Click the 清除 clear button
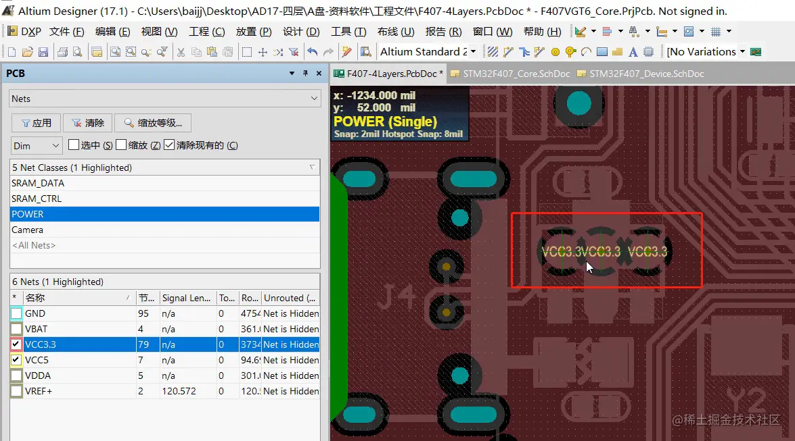The width and height of the screenshot is (795, 441). coord(87,123)
